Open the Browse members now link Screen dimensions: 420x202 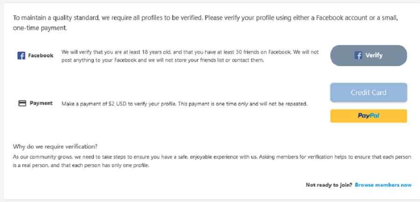(x=383, y=185)
